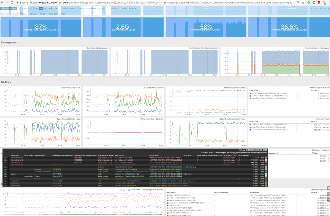Screen dimensions: 330x216
Task: Click zoom-out magnifier on CPU Usage Rate By POD chart
Action: (x=124, y=190)
